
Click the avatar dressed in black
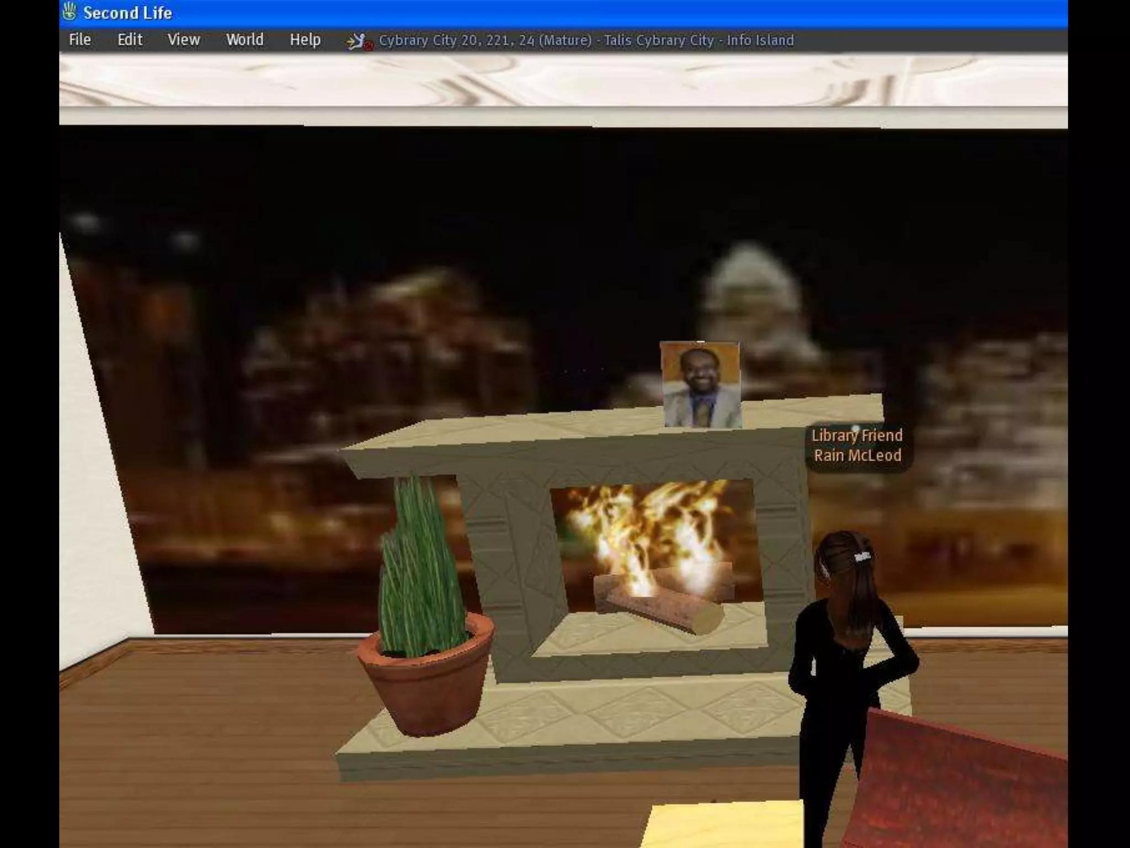pyautogui.click(x=839, y=662)
